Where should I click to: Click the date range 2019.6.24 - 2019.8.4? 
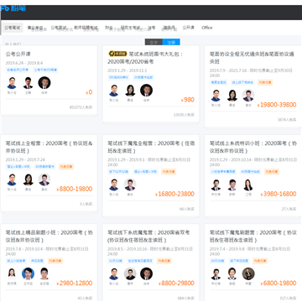click(24, 63)
